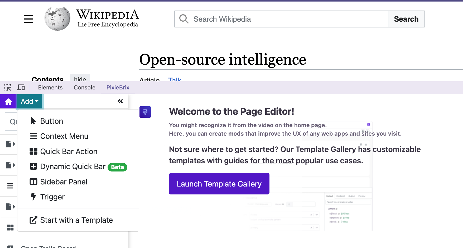
Task: Click the hide contents button
Action: [80, 79]
